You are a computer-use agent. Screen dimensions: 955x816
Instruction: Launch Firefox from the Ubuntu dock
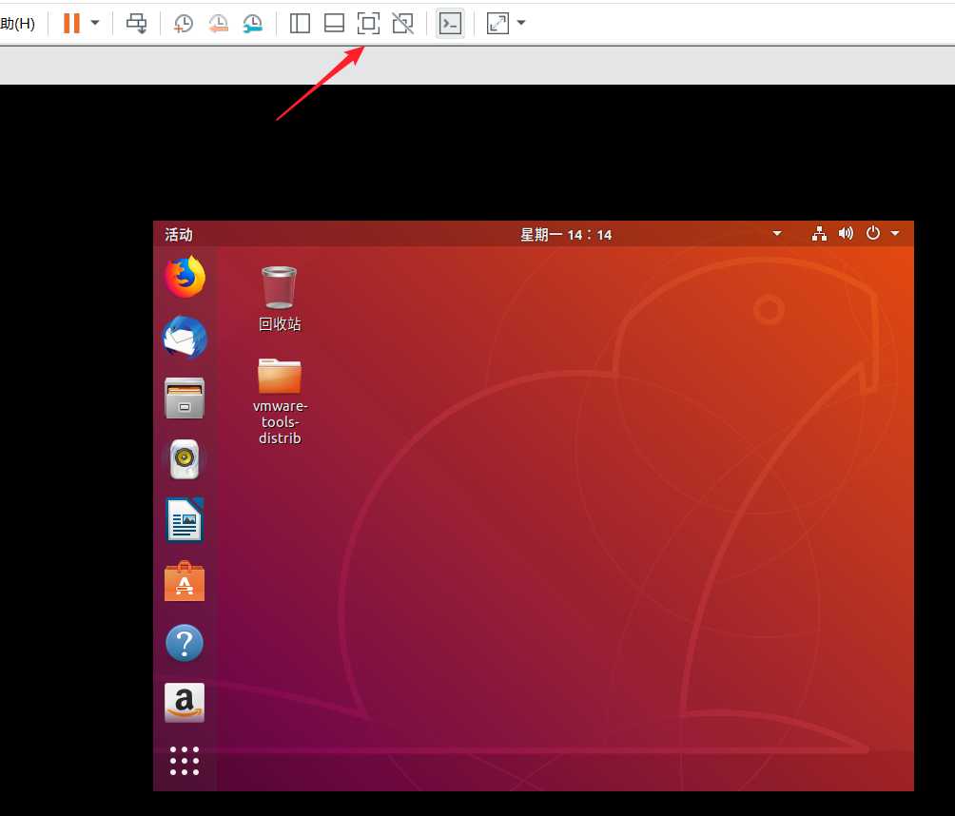[x=185, y=277]
